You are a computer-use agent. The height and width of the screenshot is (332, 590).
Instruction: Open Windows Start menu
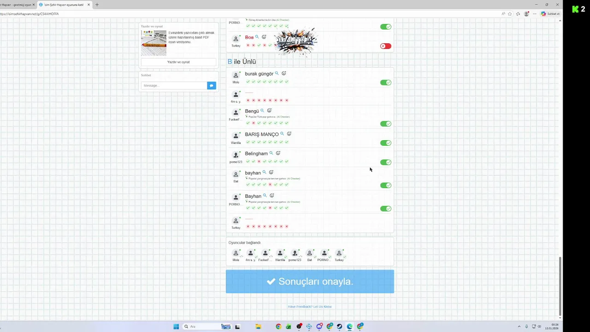[176, 326]
